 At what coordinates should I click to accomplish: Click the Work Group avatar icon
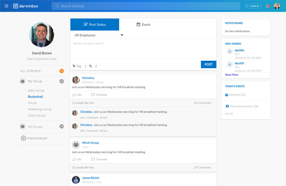click(x=76, y=145)
